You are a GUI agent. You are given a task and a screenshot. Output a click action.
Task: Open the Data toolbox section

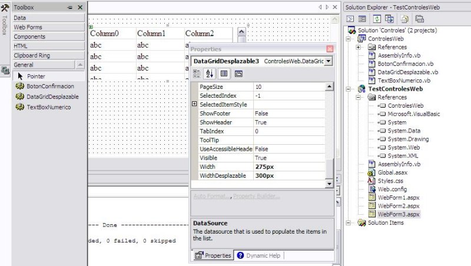pyautogui.click(x=49, y=18)
